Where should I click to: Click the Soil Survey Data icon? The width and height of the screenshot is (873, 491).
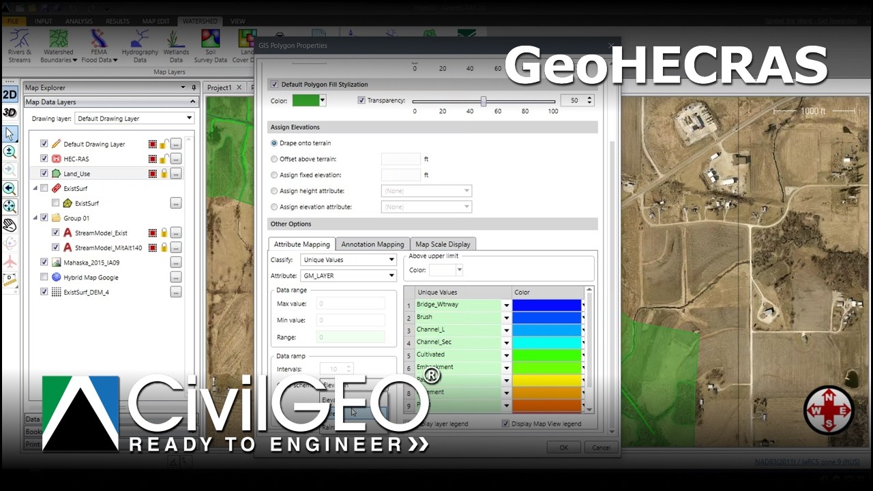coord(211,46)
